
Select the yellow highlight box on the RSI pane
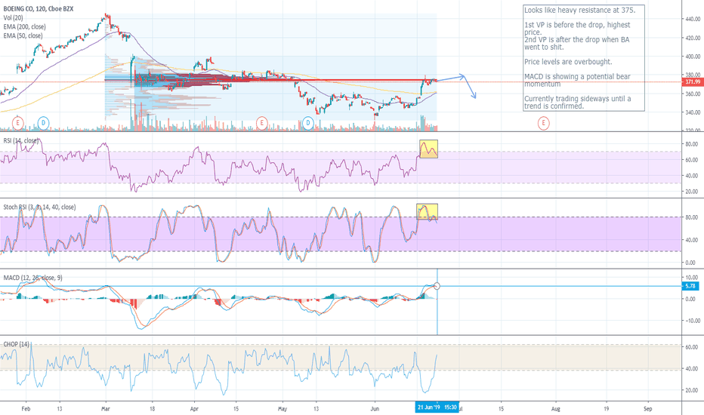428,149
